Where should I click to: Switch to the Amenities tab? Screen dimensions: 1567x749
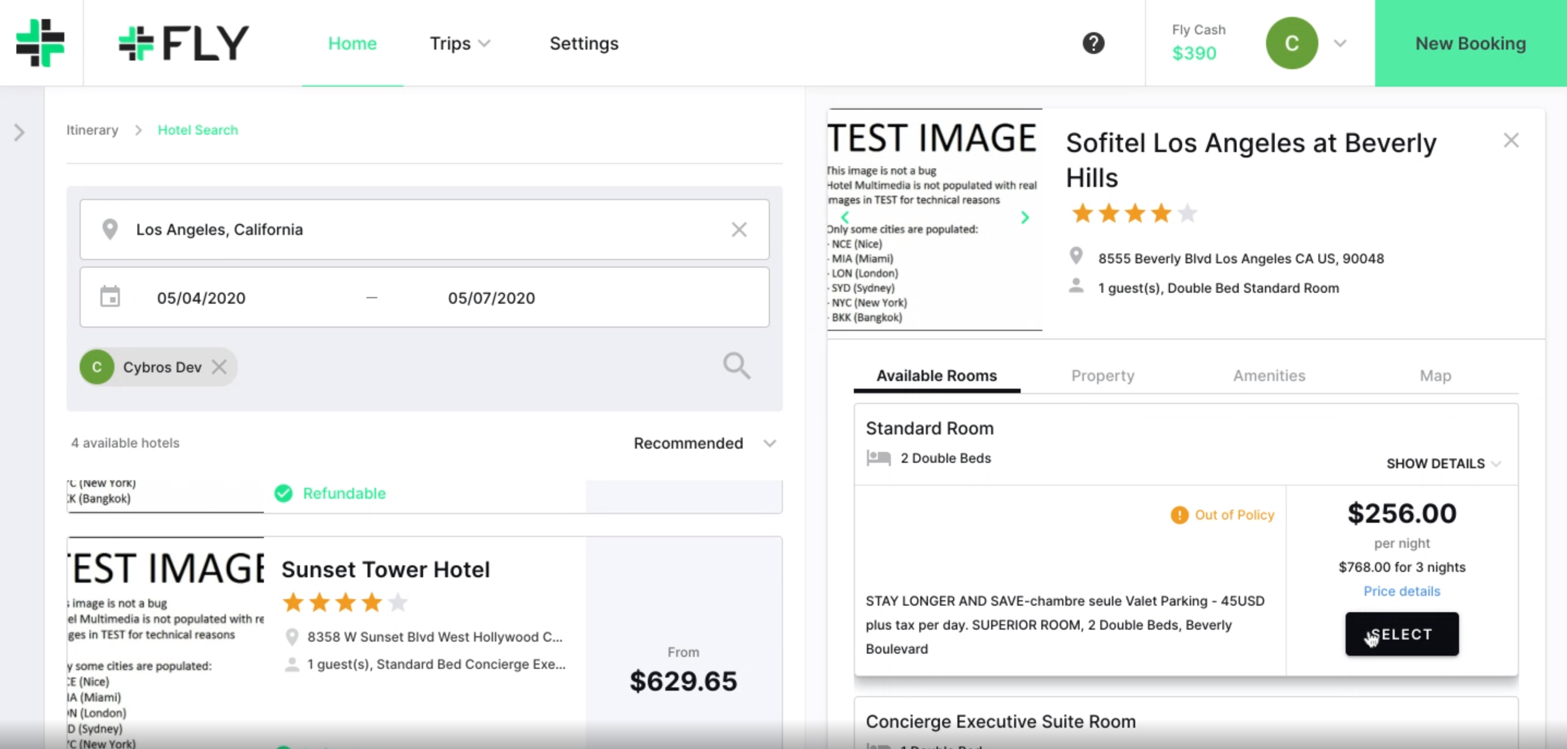[x=1269, y=376]
